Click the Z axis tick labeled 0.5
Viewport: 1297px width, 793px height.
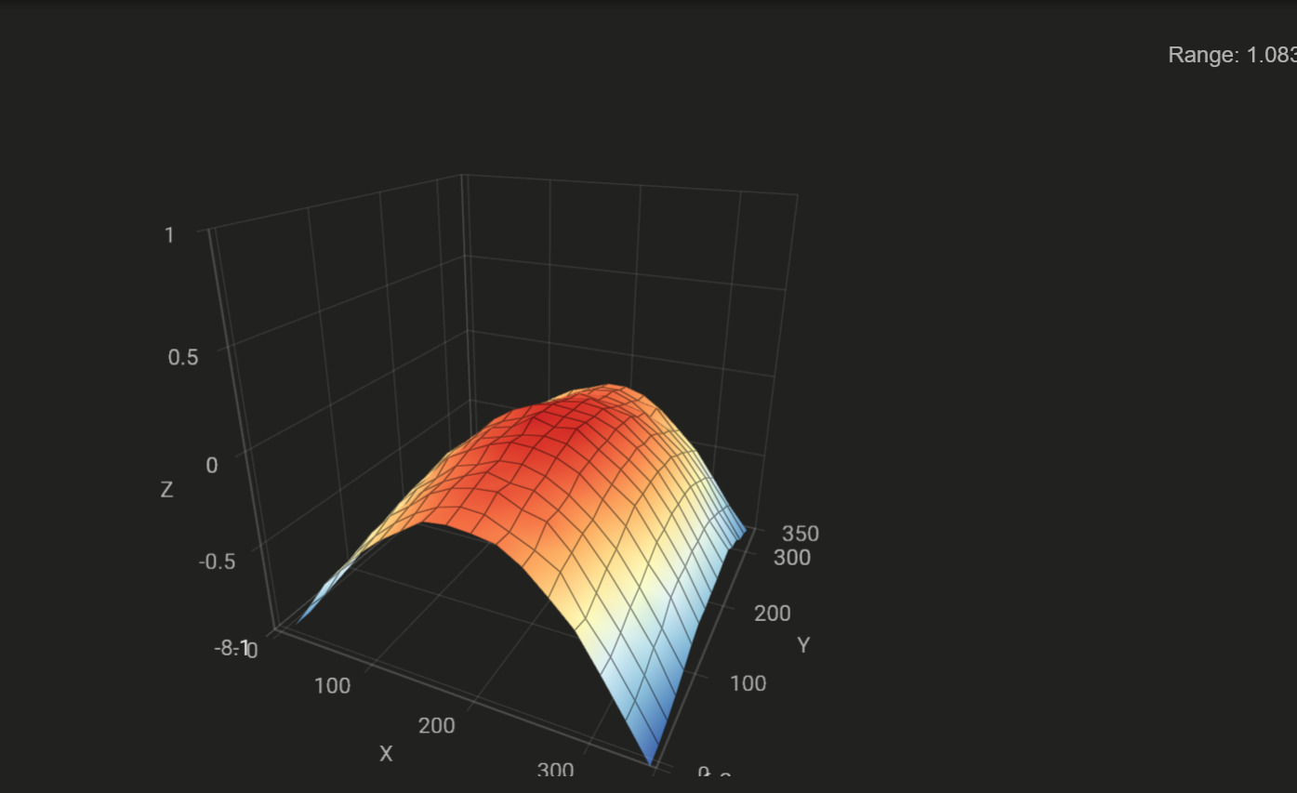click(x=183, y=356)
